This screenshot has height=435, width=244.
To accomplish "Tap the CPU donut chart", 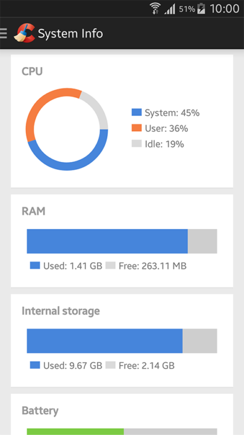I will [x=67, y=129].
